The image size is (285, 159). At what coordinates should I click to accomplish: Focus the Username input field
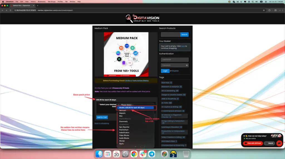[x=175, y=60]
